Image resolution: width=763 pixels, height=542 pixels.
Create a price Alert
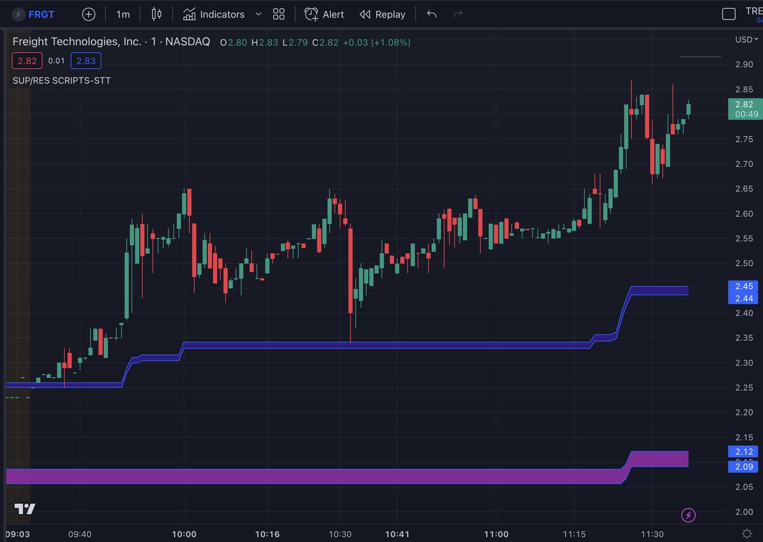tap(324, 14)
